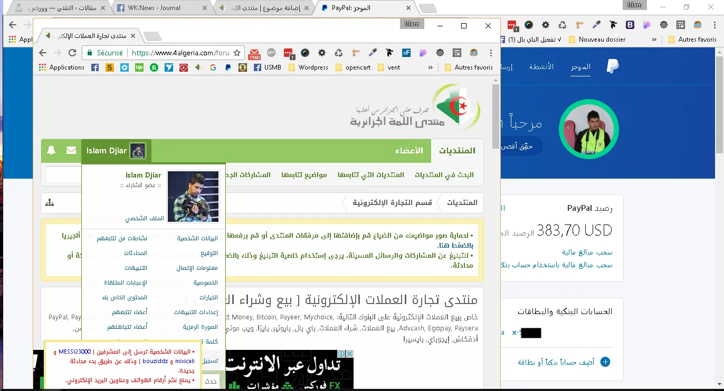724x391 pixels.
Task: Bookmark the page with the star icon
Action: (x=237, y=53)
